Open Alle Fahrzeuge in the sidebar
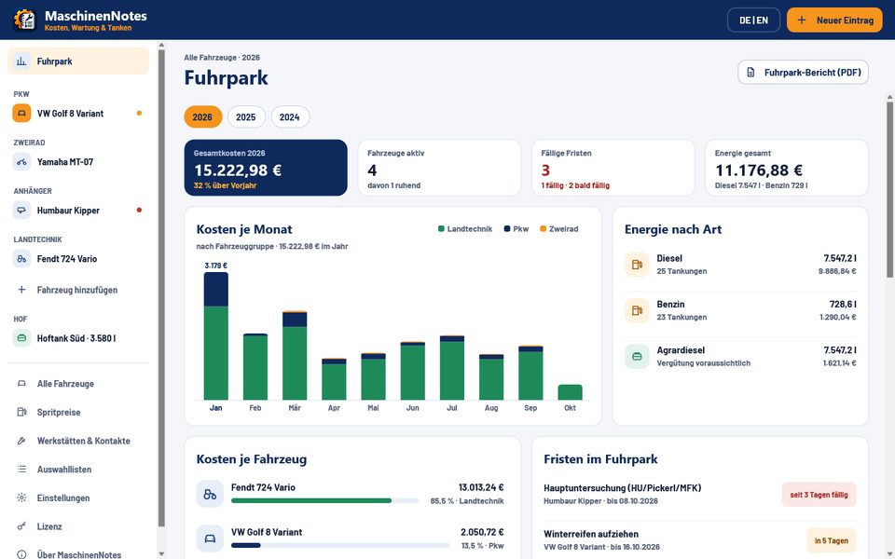895x559 pixels. click(78, 383)
